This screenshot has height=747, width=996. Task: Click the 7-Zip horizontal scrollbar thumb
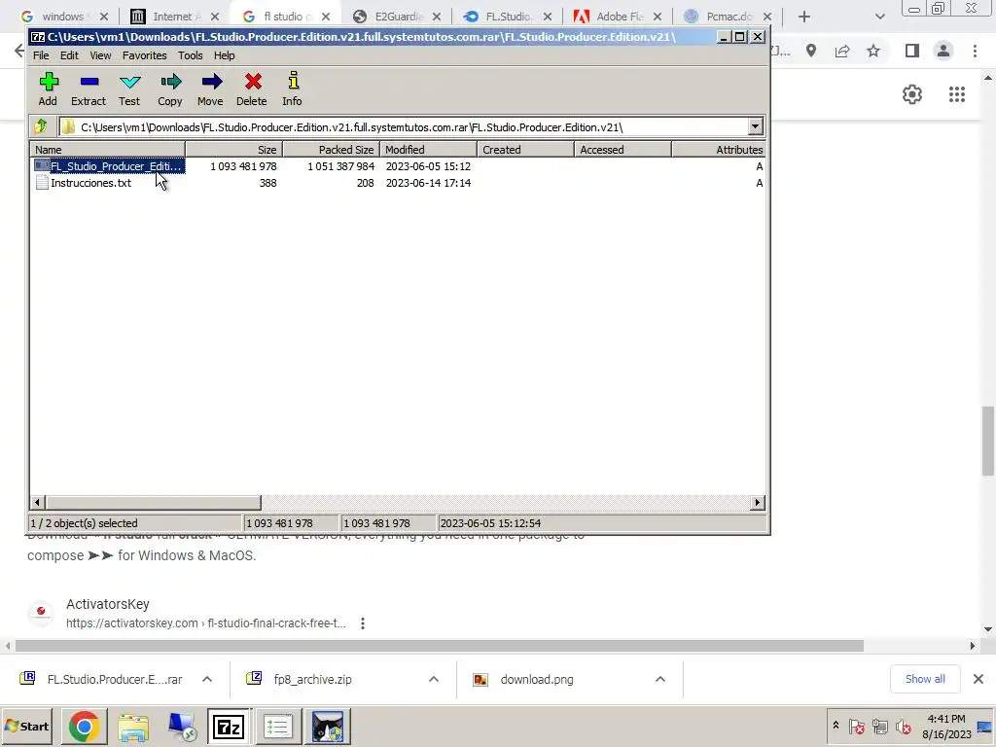coord(153,503)
